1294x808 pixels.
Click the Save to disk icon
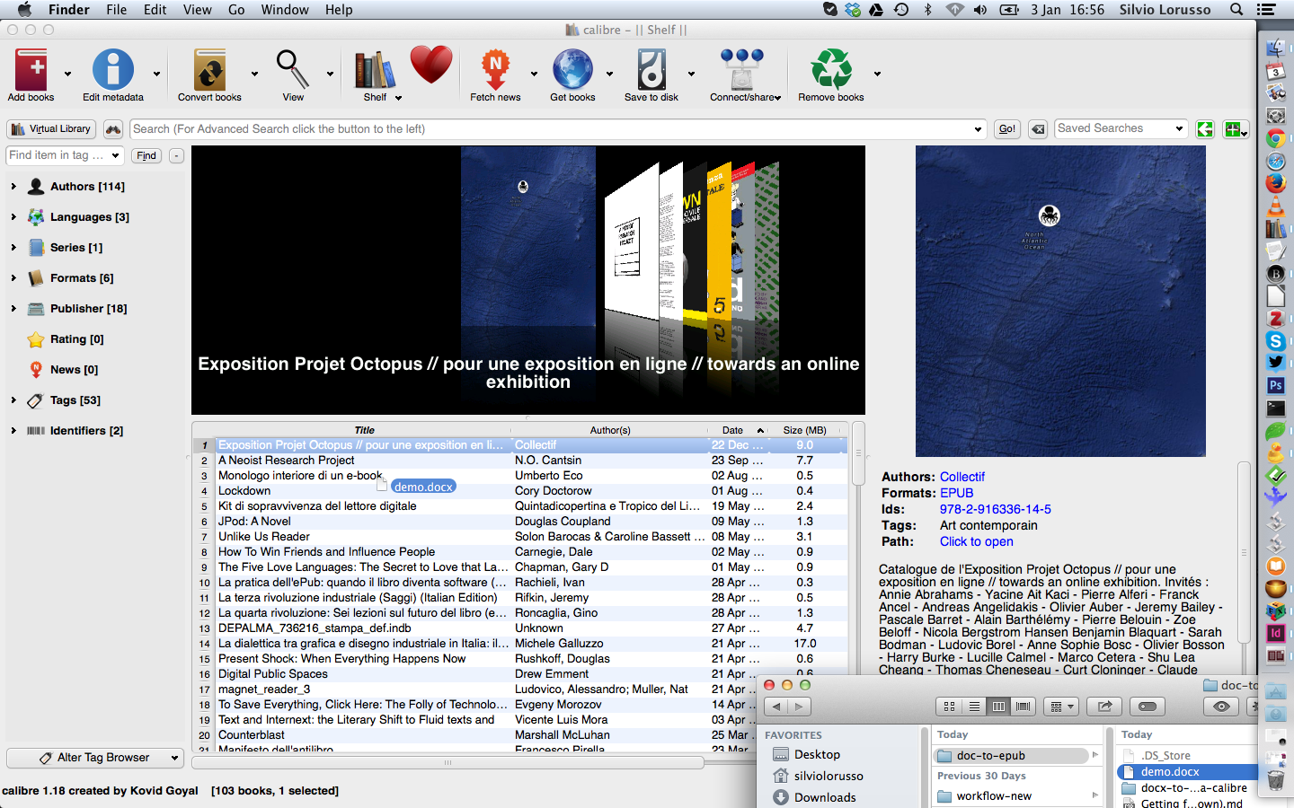(651, 69)
